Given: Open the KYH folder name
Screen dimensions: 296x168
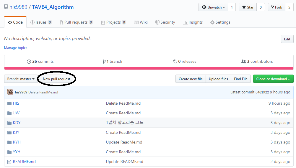Looking at the screenshot, I should pyautogui.click(x=17, y=142).
